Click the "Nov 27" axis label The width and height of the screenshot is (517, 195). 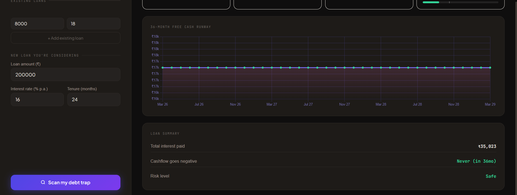click(345, 104)
